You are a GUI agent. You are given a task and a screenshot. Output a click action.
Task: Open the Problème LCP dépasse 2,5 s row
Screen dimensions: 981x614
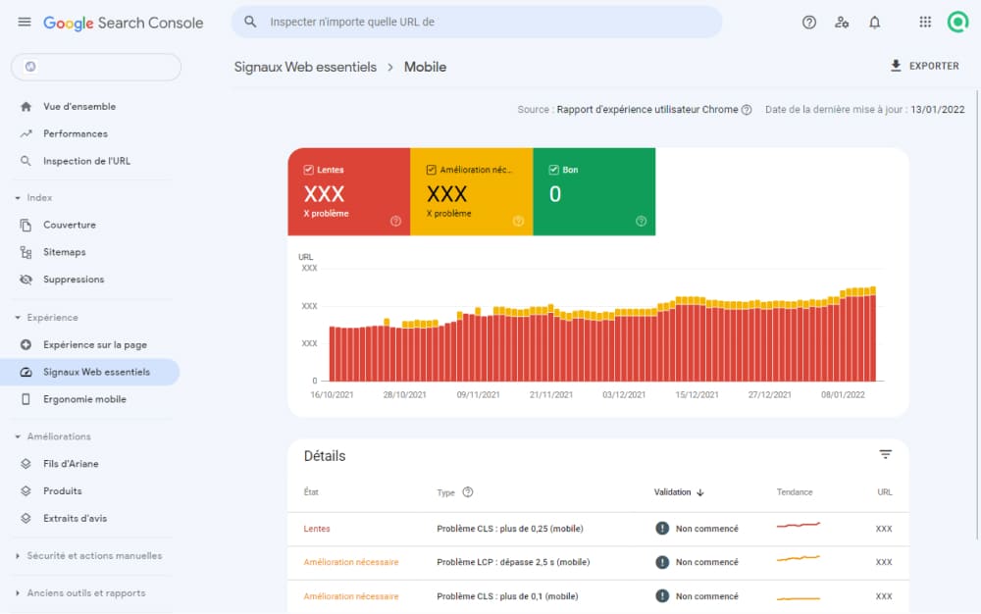point(597,563)
